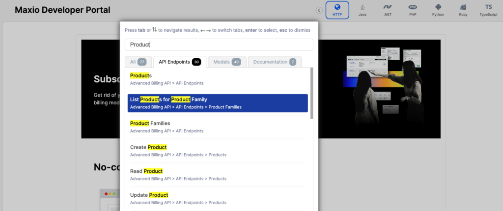Viewport: 503px width, 211px height.
Task: Select the Python language icon
Action: coord(438,10)
